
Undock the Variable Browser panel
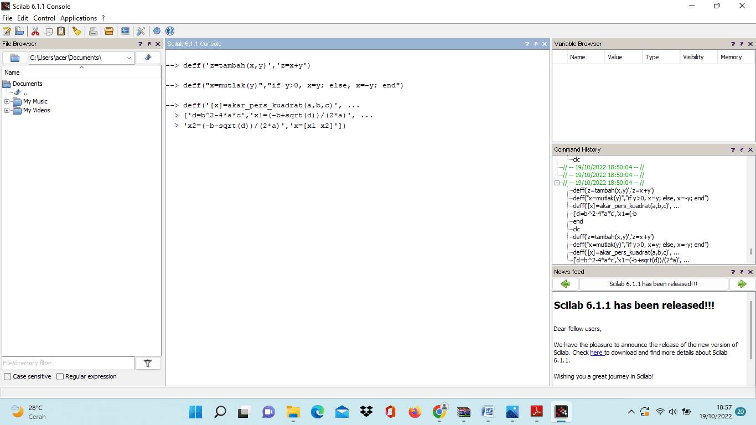pos(742,44)
